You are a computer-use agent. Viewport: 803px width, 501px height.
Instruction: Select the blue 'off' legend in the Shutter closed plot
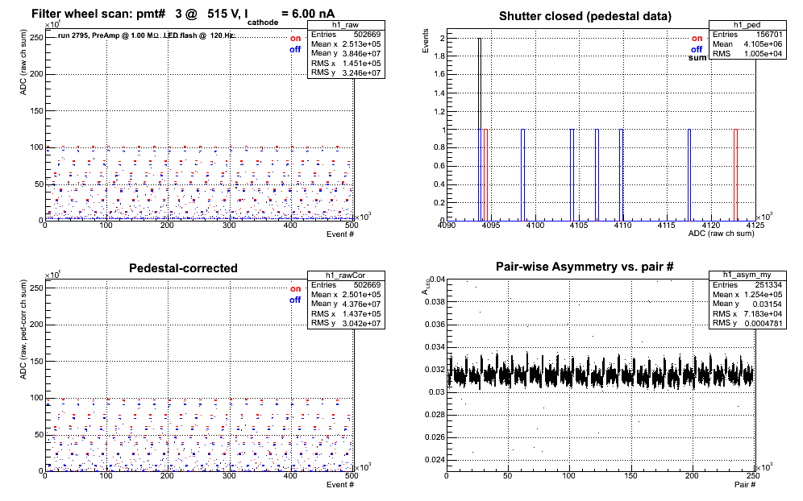pyautogui.click(x=697, y=50)
